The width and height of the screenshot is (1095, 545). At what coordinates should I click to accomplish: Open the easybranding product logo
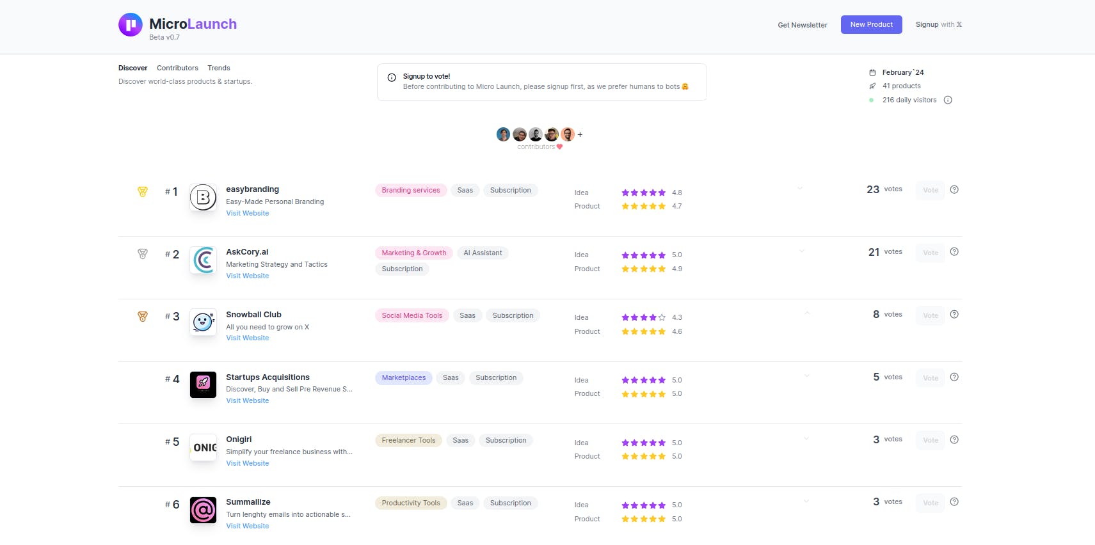[x=204, y=197]
